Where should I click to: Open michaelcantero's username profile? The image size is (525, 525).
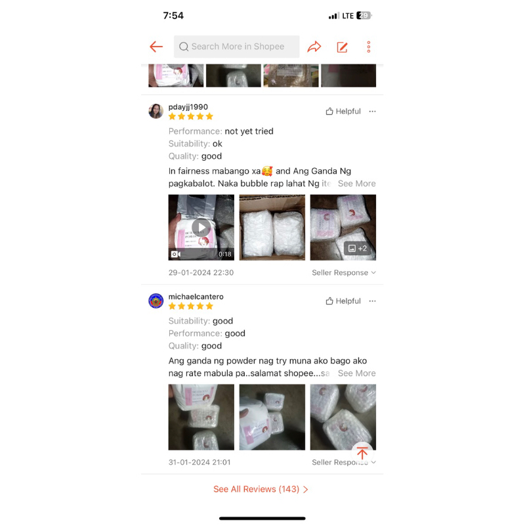196,297
